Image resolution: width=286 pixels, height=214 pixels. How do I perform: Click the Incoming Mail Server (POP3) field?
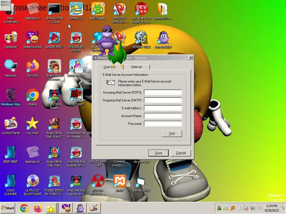coord(163,93)
